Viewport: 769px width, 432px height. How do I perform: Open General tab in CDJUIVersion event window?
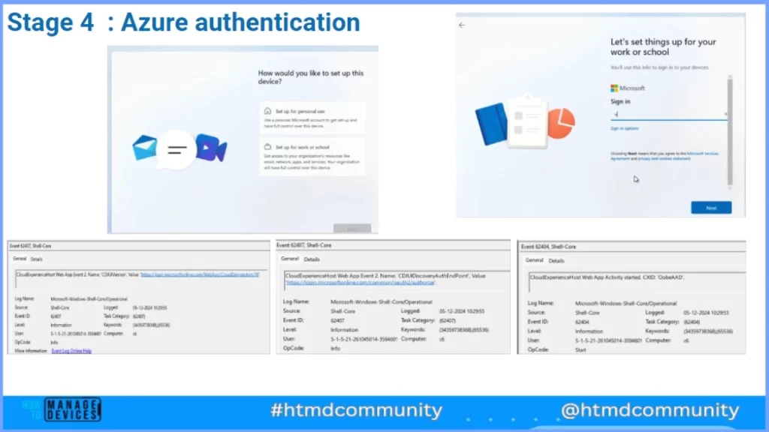pos(20,259)
